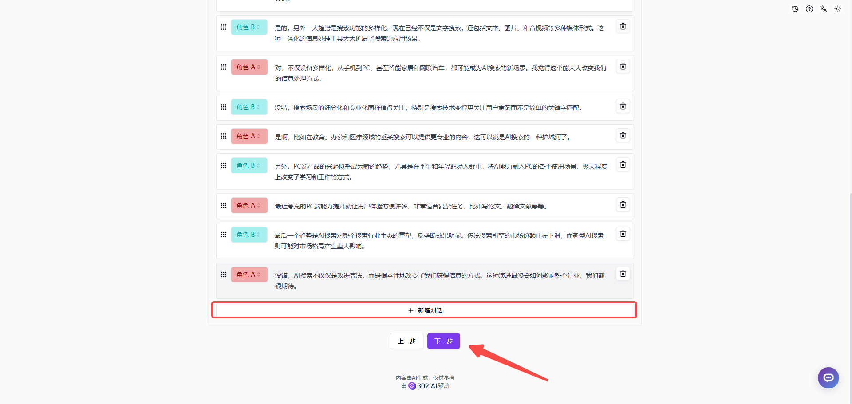Grab drag handle of row 另外，PC端产品
This screenshot has height=404, width=852.
[224, 165]
